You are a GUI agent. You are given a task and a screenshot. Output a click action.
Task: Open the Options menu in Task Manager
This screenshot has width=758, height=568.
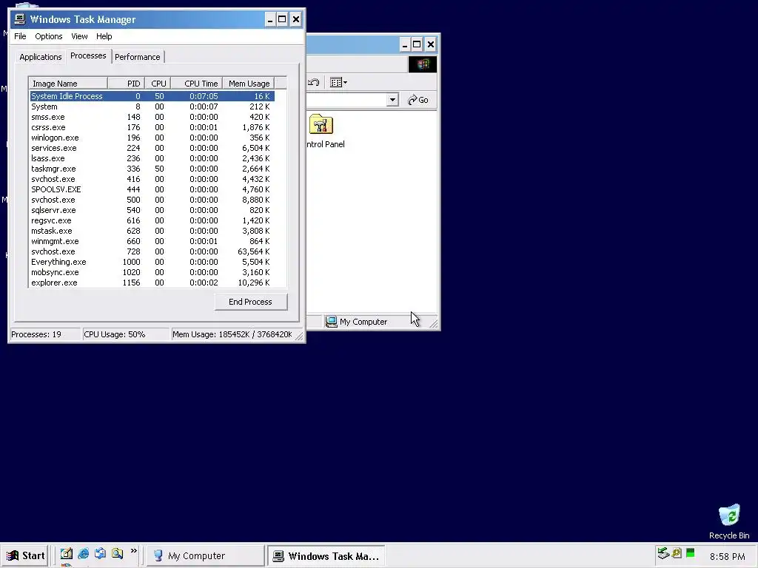coord(48,36)
